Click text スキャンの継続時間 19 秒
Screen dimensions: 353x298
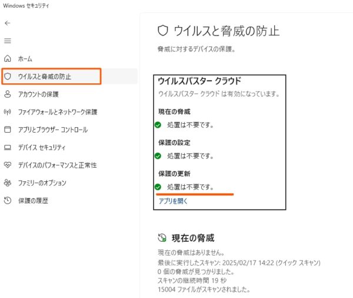coord(192,280)
